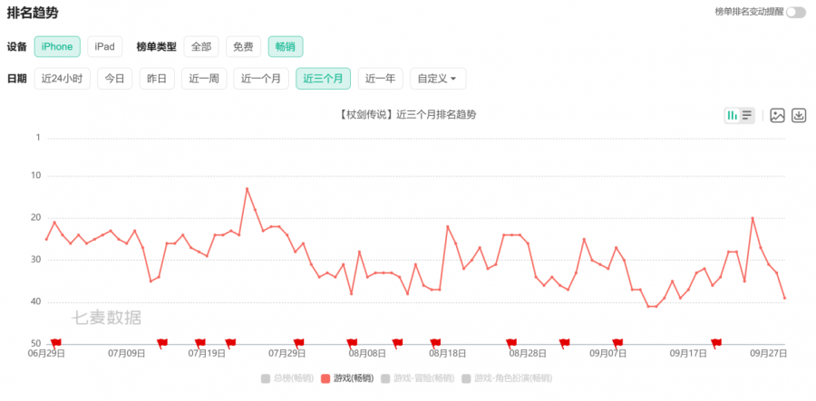Click the peak data point on the chart
This screenshot has width=816, height=401.
click(247, 188)
